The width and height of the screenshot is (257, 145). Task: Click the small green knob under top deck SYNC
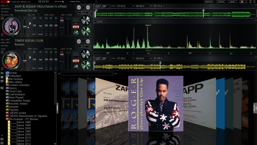click(76, 33)
